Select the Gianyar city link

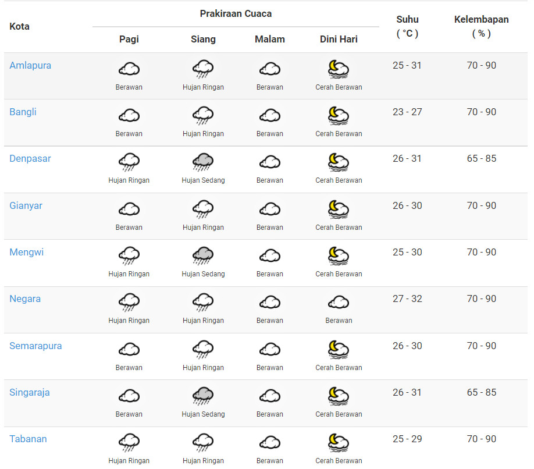26,205
